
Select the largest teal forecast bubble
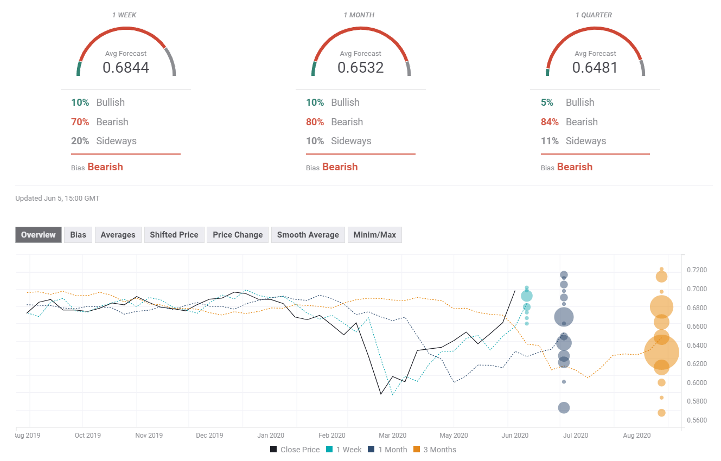[526, 296]
